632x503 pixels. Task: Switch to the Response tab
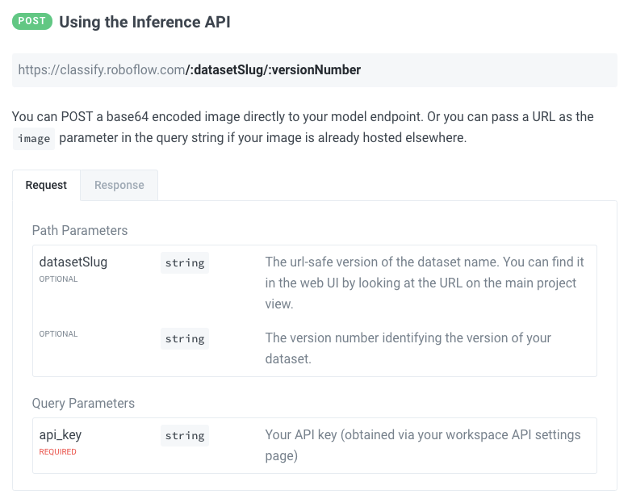click(x=119, y=185)
